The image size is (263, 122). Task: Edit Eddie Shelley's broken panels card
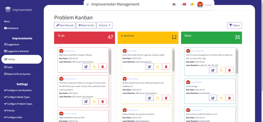(x=149, y=98)
